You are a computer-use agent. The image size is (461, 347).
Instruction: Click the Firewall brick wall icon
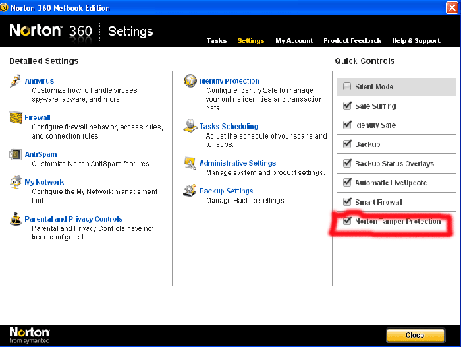[x=16, y=117]
